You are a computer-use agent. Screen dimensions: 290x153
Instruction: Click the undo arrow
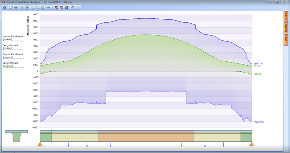pos(73,8)
